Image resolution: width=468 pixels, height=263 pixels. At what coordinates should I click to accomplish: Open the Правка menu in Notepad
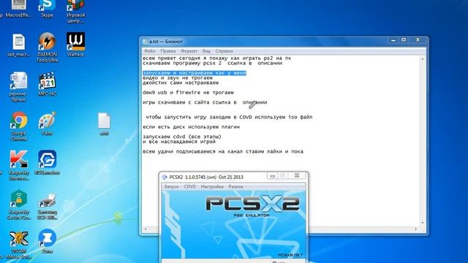coord(167,51)
